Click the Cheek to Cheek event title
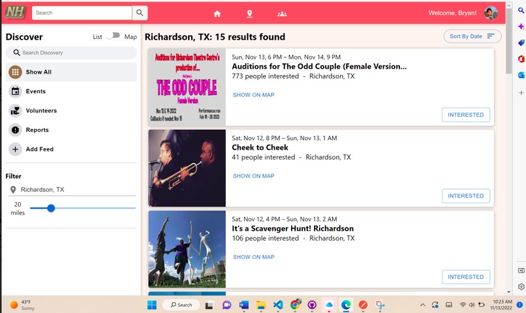Screen dimensions: 526x313 click(x=260, y=147)
